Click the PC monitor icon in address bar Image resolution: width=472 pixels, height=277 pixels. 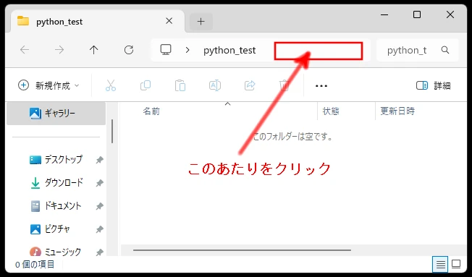point(166,50)
